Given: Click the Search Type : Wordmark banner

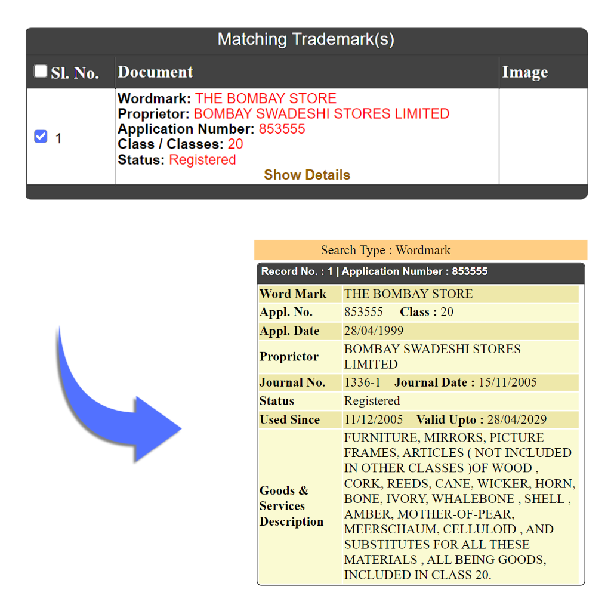Looking at the screenshot, I should pos(421,250).
